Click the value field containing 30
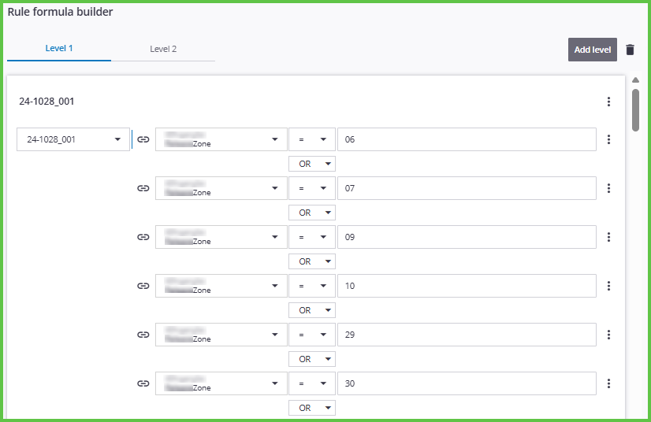 (466, 383)
